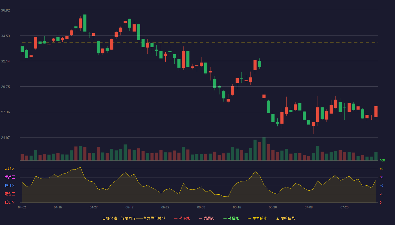This screenshot has height=225, width=395.
Task: Click the 06-03 date label
Action: tap(201, 207)
